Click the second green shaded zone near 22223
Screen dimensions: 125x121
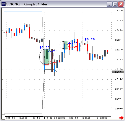(66, 45)
